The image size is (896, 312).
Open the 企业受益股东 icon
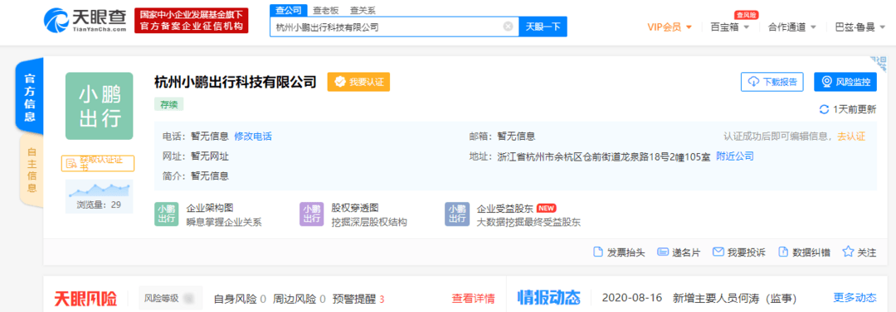point(457,214)
